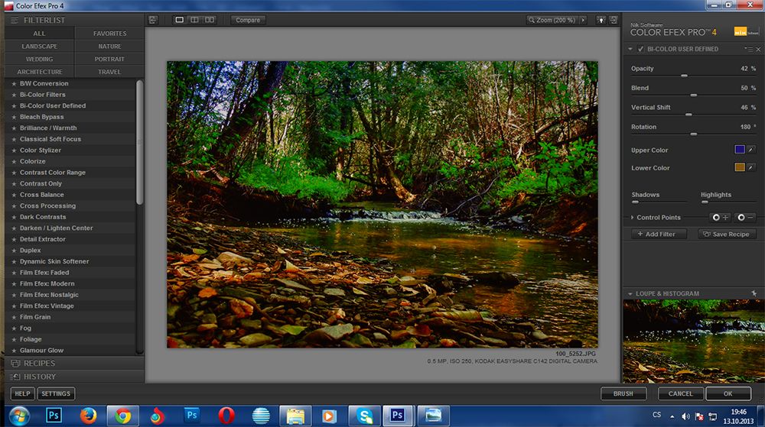Switch to split preview mode

click(x=194, y=20)
